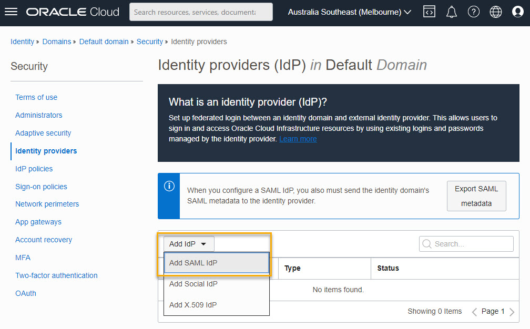This screenshot has width=530, height=329.
Task: Open Account recovery in the sidebar
Action: pos(44,240)
